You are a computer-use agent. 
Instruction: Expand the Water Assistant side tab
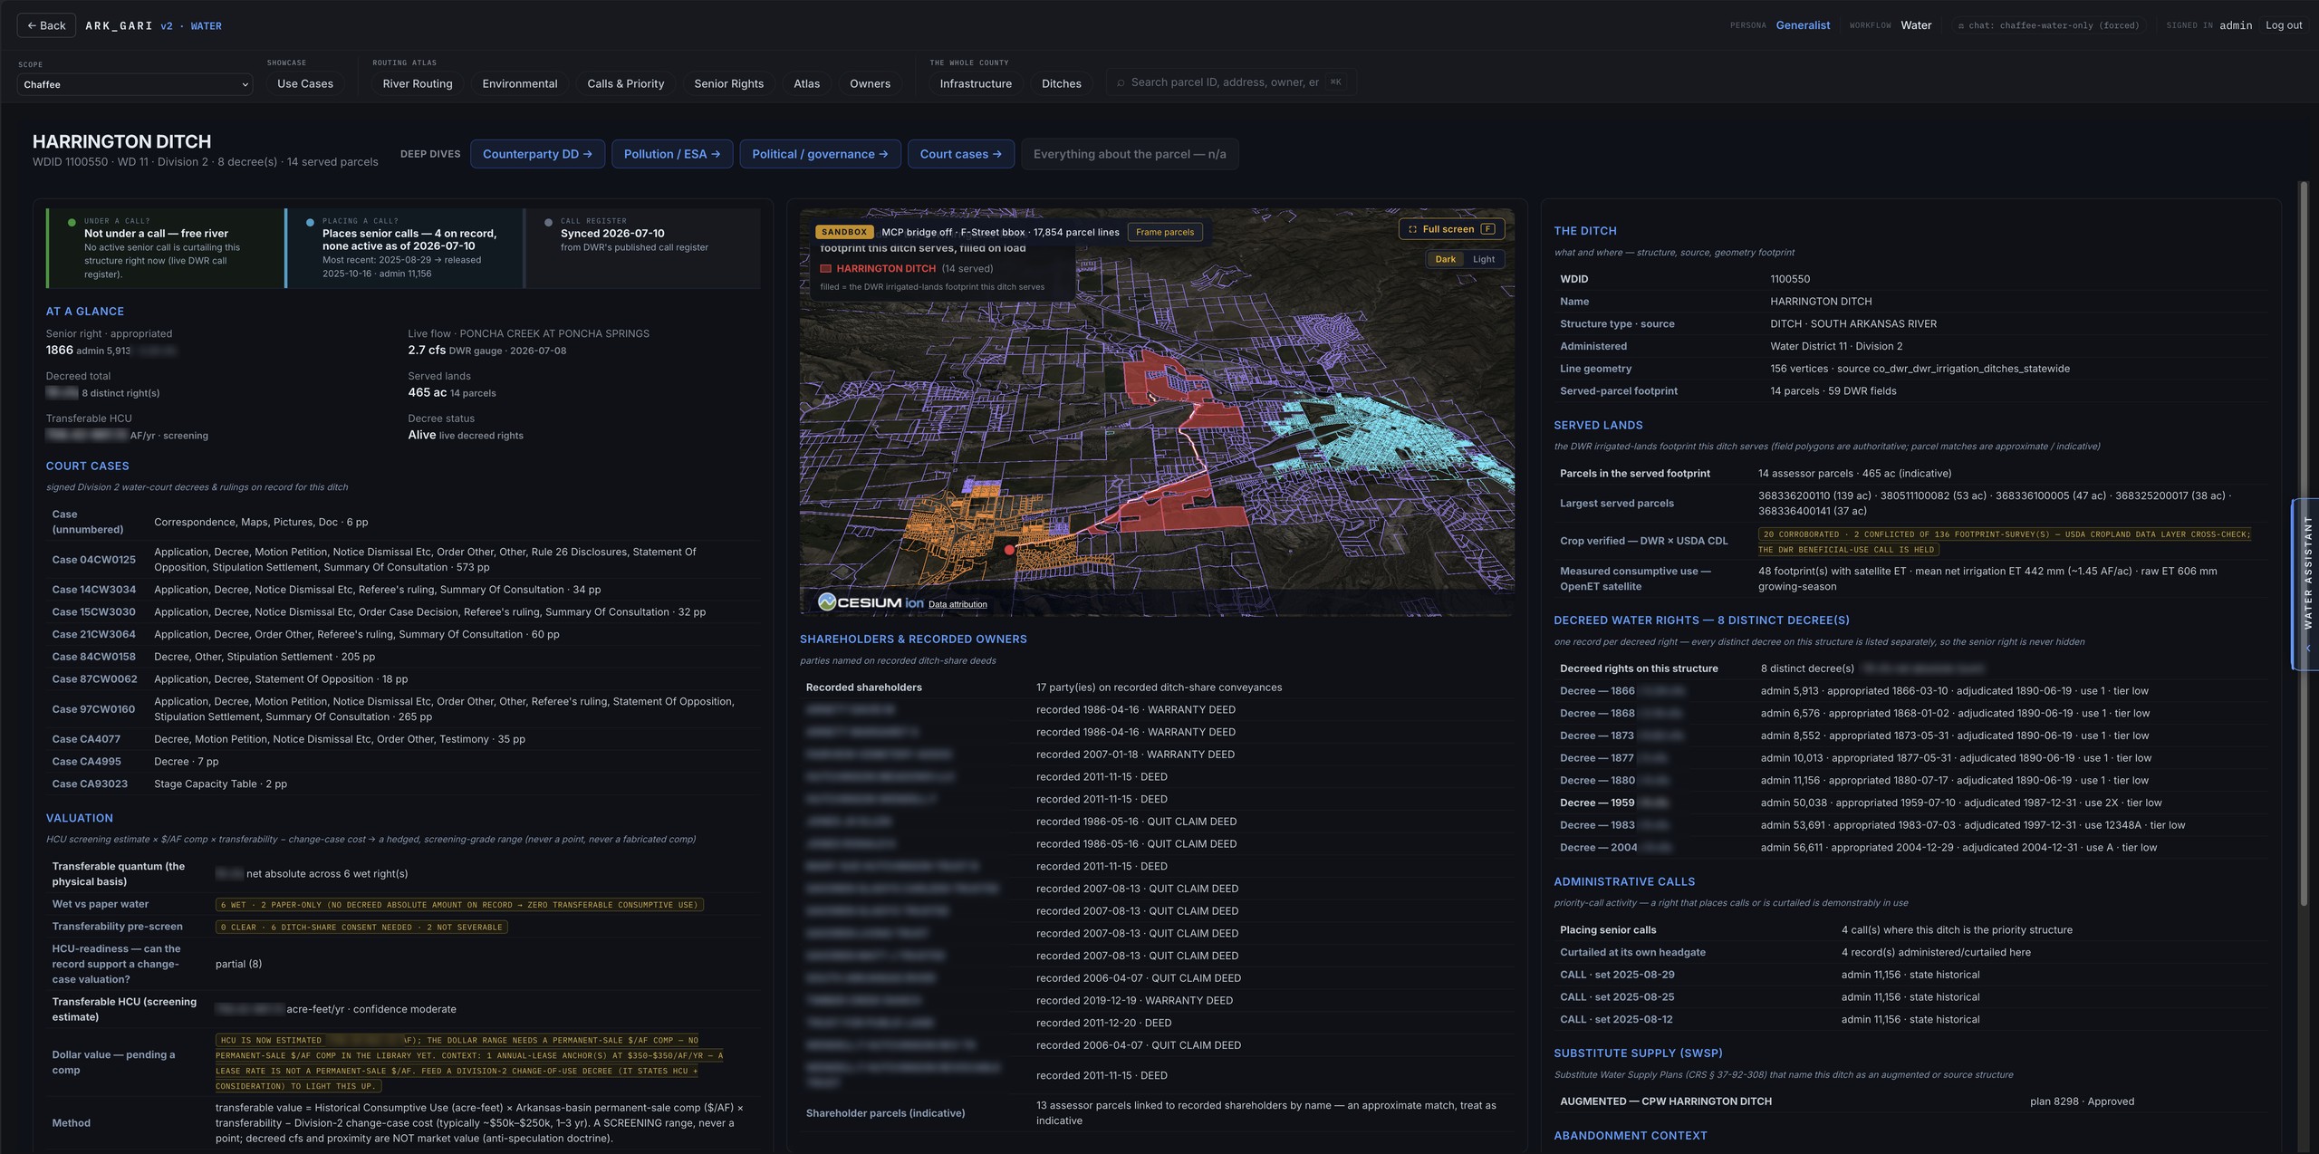[2306, 583]
